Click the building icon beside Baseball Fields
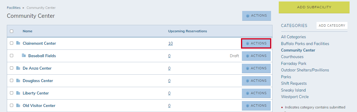Viewport: 357px width, 112px height. point(24,55)
